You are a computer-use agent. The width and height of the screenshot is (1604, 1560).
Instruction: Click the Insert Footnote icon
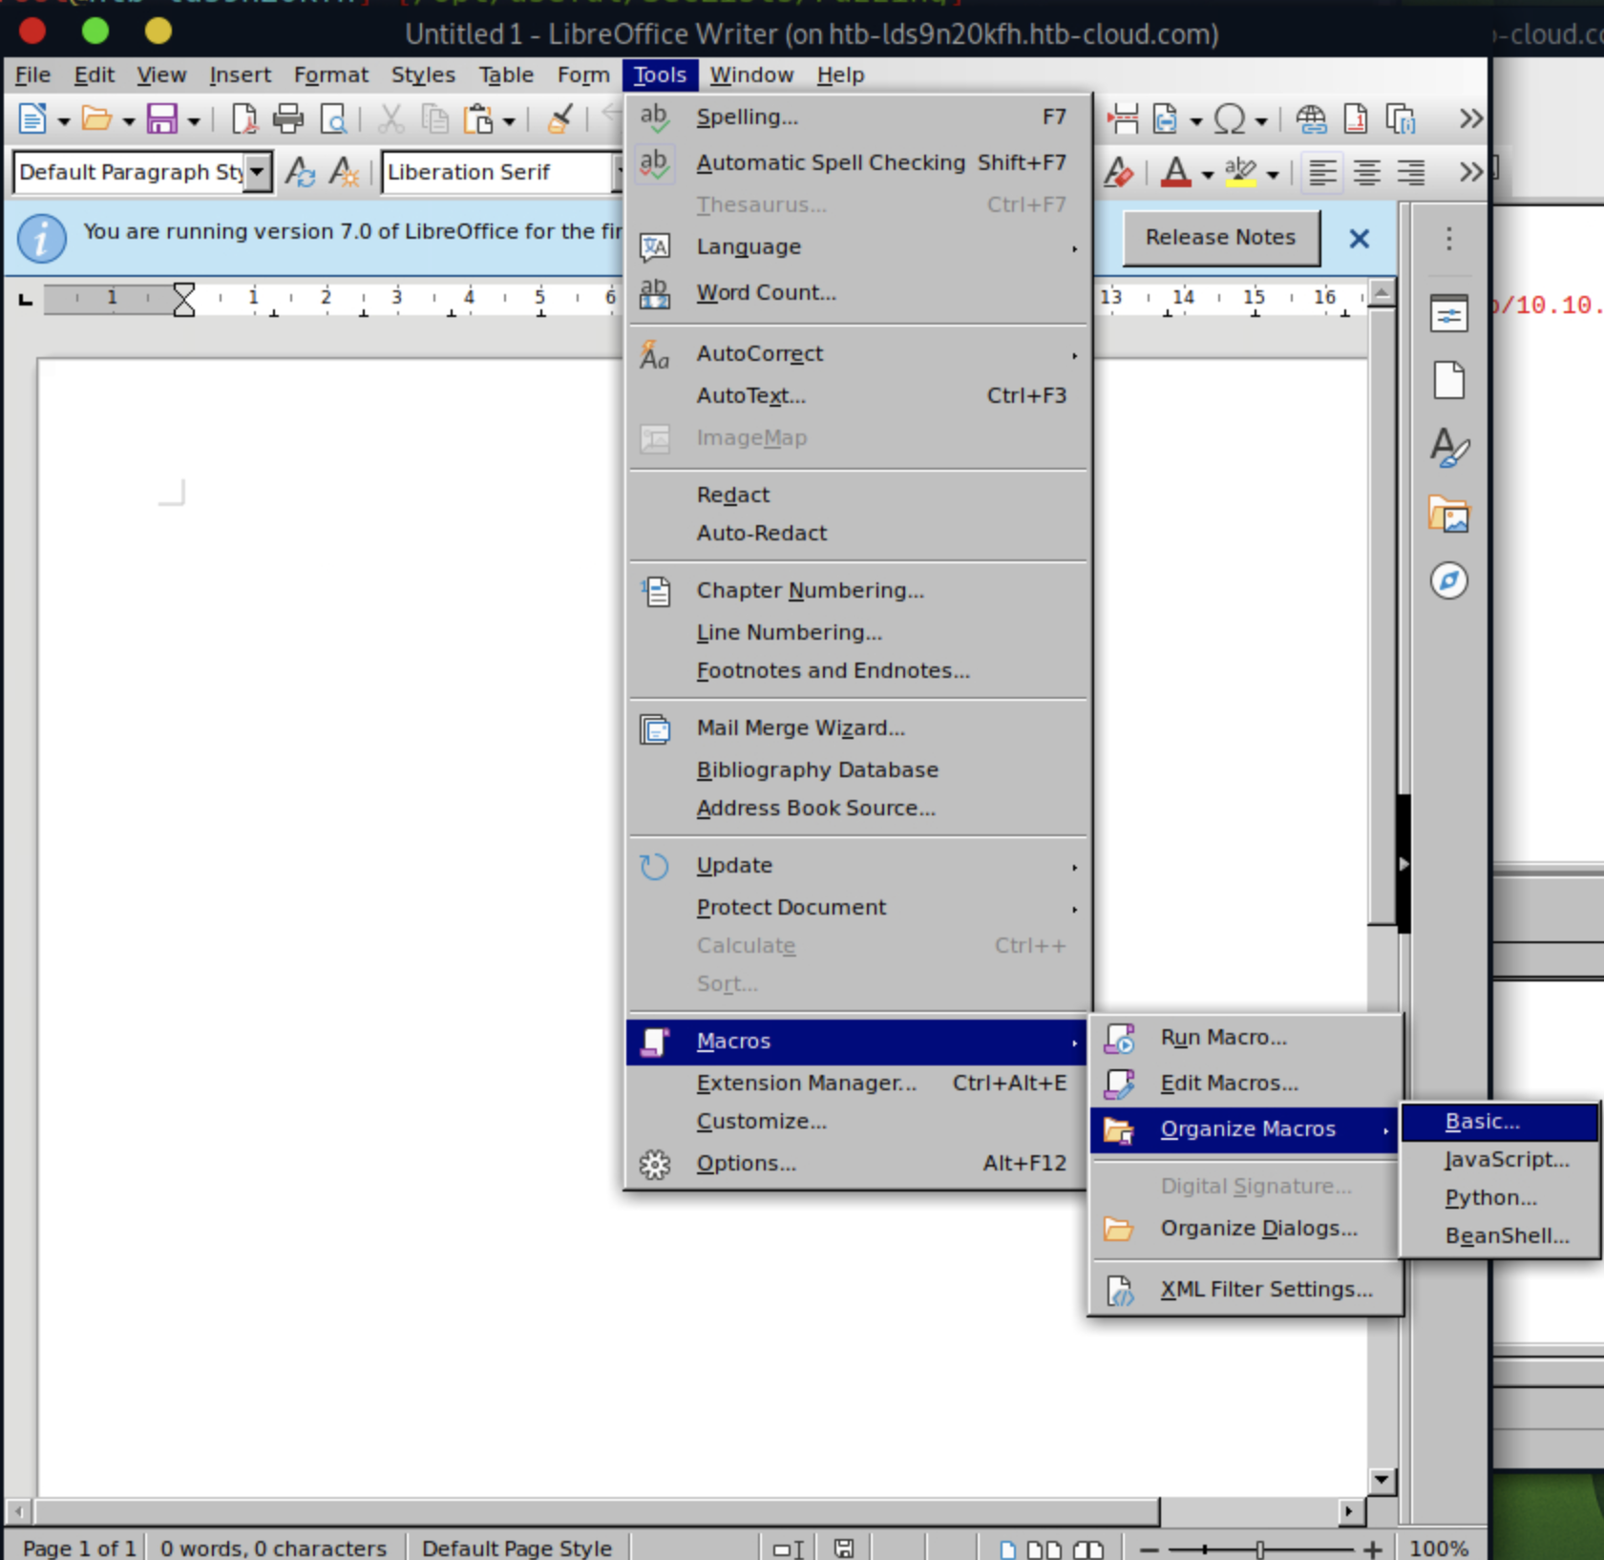tap(1356, 119)
